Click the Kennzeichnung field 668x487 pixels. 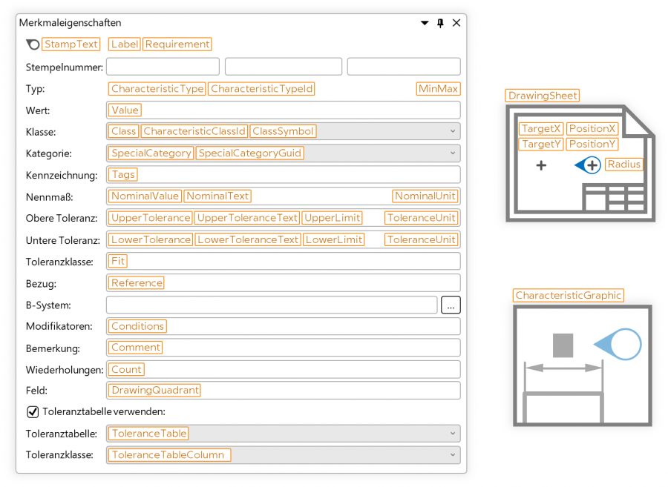tap(284, 175)
